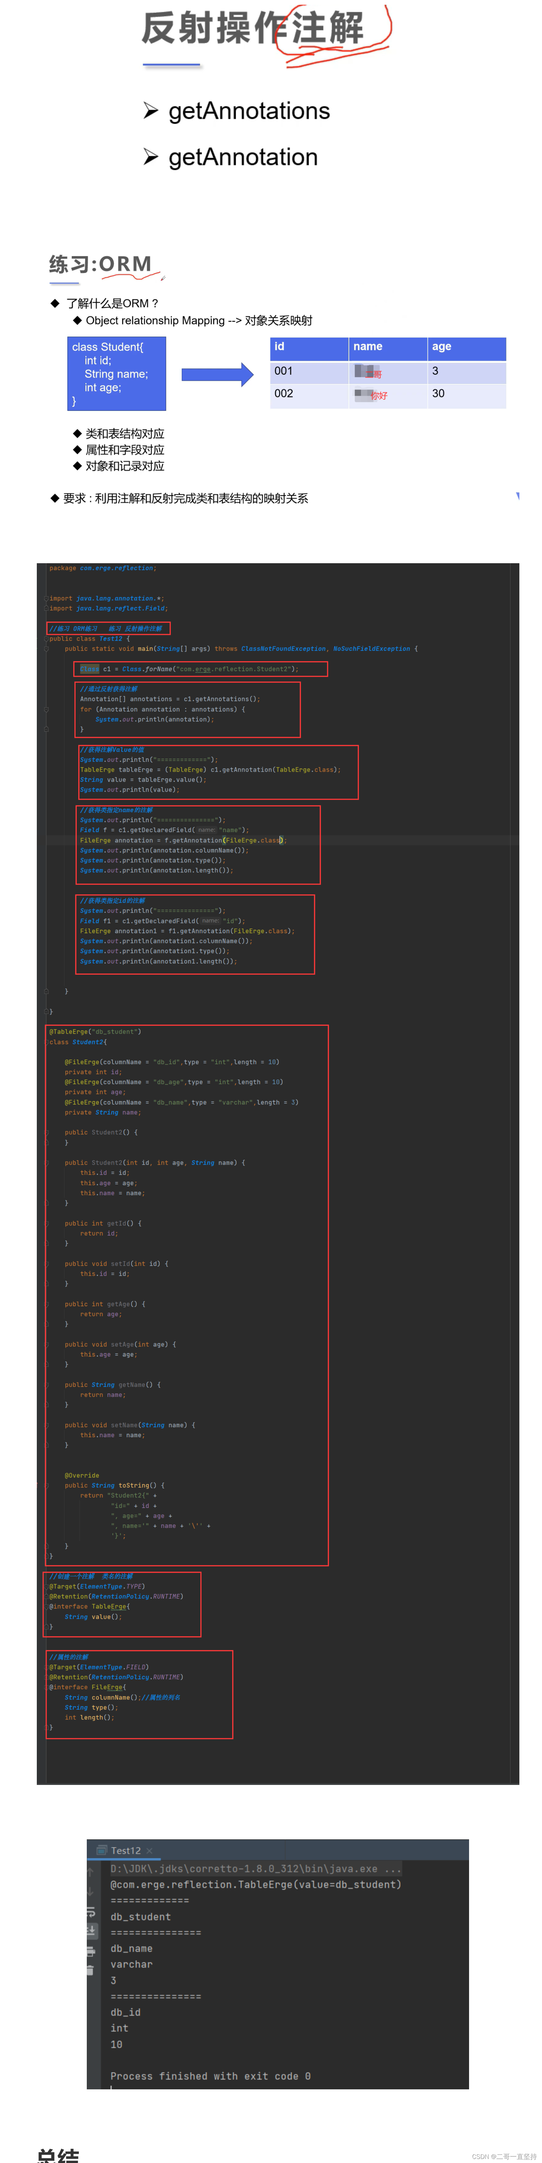542x2163 pixels.
Task: Click '@com.erge.reflection.TableErge' console output
Action: (x=256, y=1885)
